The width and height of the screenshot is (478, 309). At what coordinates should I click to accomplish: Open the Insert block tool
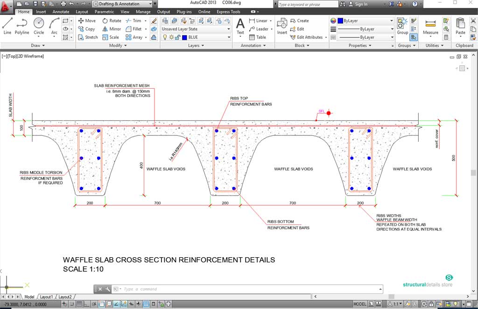pos(282,25)
